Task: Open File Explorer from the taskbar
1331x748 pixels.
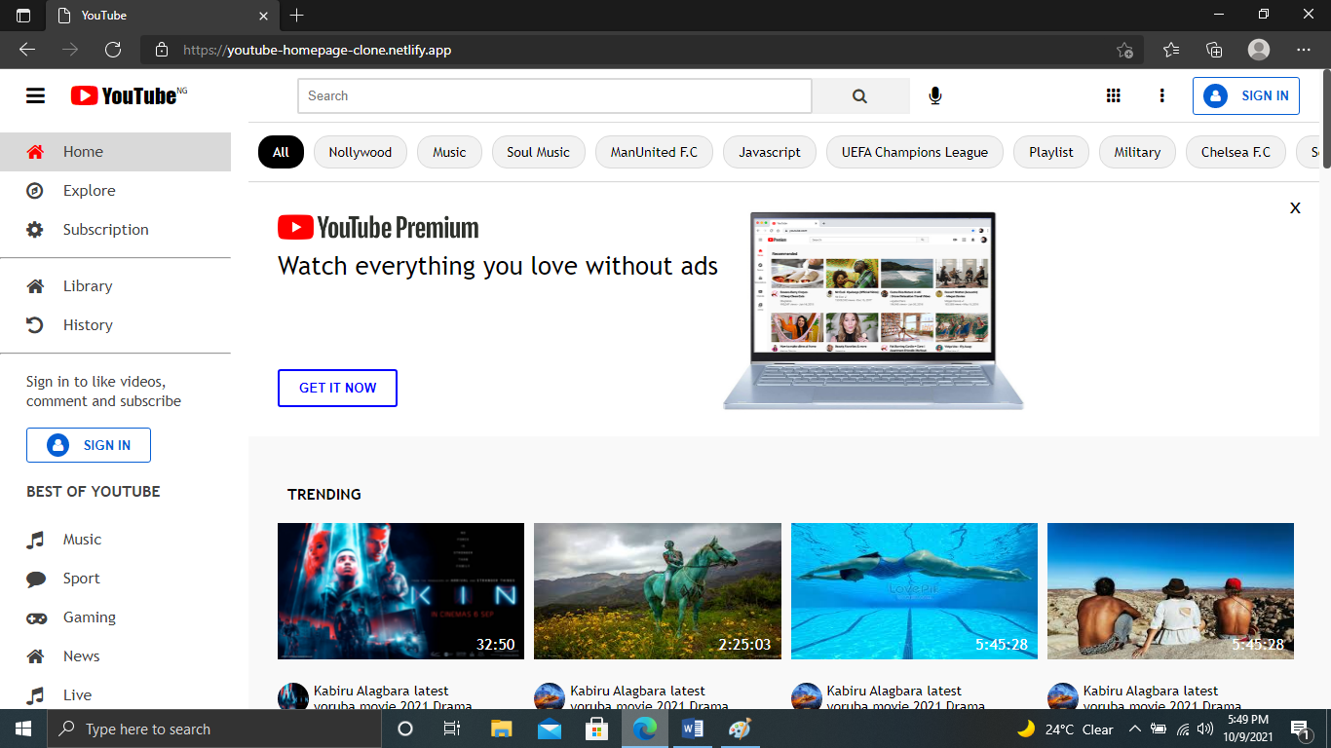Action: click(x=501, y=729)
